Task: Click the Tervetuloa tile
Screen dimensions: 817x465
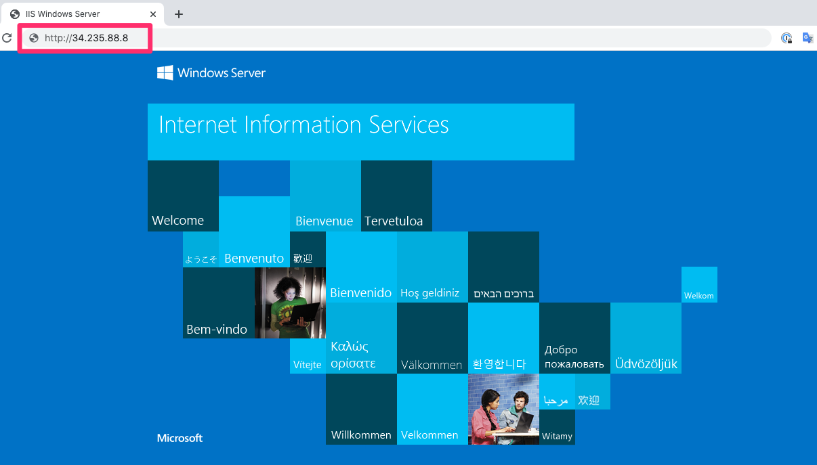Action: tap(396, 196)
